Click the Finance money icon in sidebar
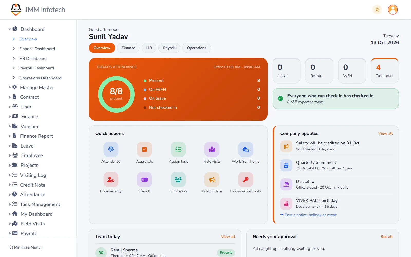Screen dimensions: 411x257 (15, 116)
